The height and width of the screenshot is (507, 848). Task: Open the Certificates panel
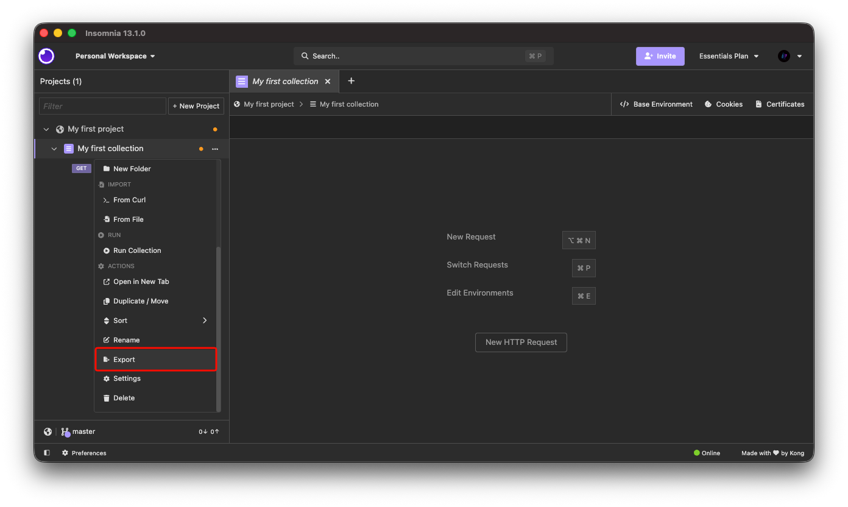tap(780, 104)
